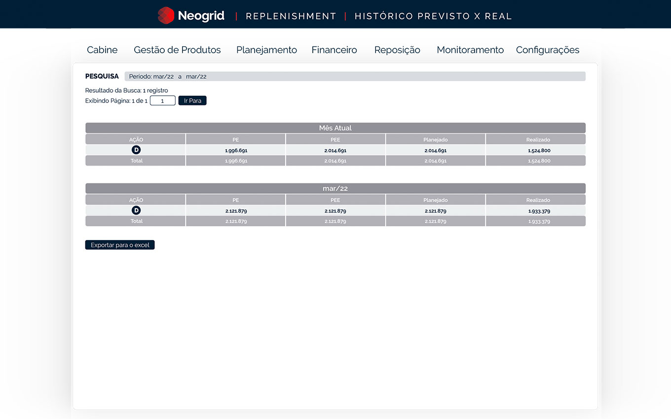671x419 pixels.
Task: Expand the Período search filter bar
Action: click(354, 76)
